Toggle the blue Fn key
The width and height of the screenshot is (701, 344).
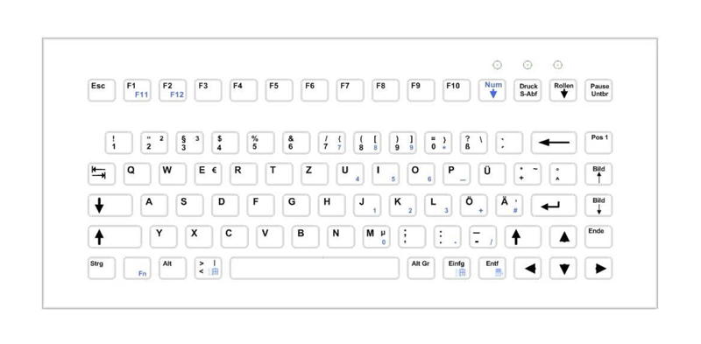[137, 268]
